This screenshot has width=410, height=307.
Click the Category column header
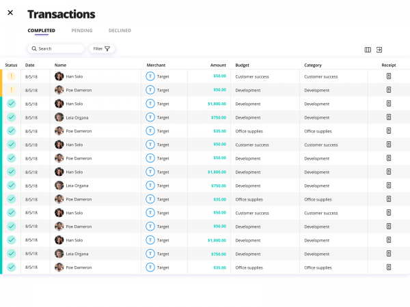pos(313,65)
